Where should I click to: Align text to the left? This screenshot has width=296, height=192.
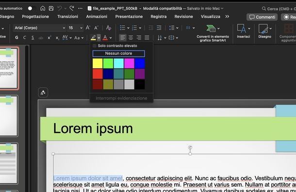point(123,37)
